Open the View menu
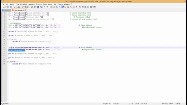 [x=17, y=4]
